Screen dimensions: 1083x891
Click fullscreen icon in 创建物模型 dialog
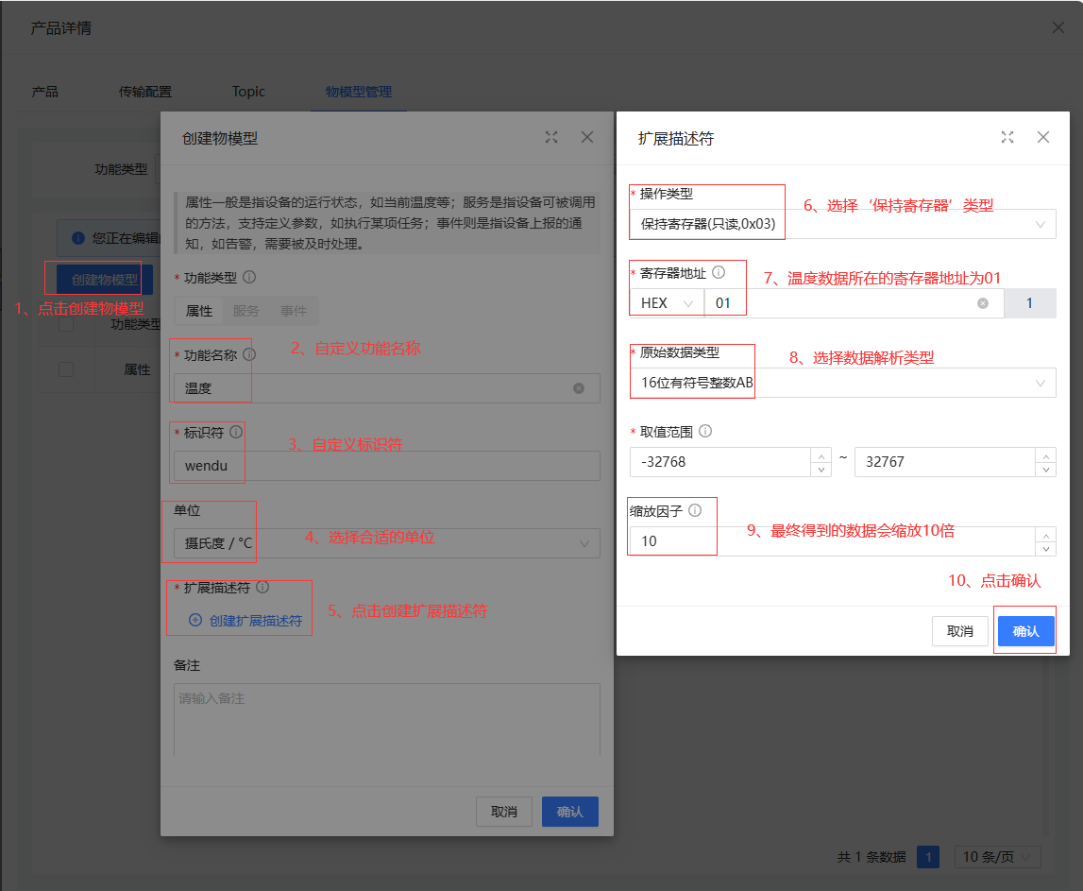point(551,138)
